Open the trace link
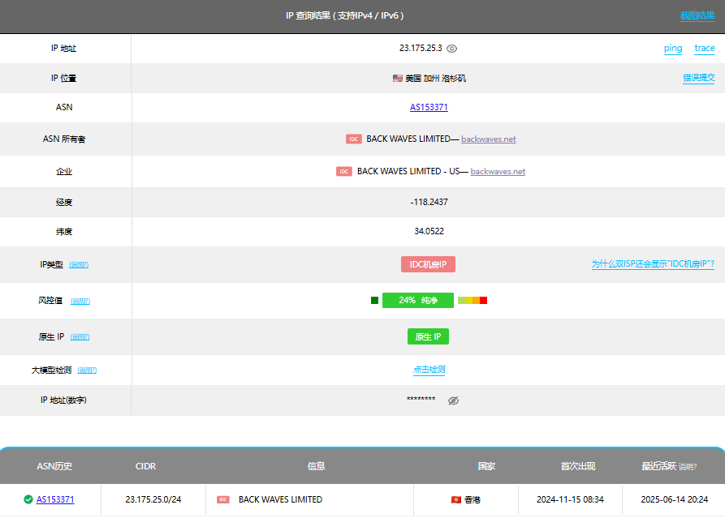 (x=704, y=49)
